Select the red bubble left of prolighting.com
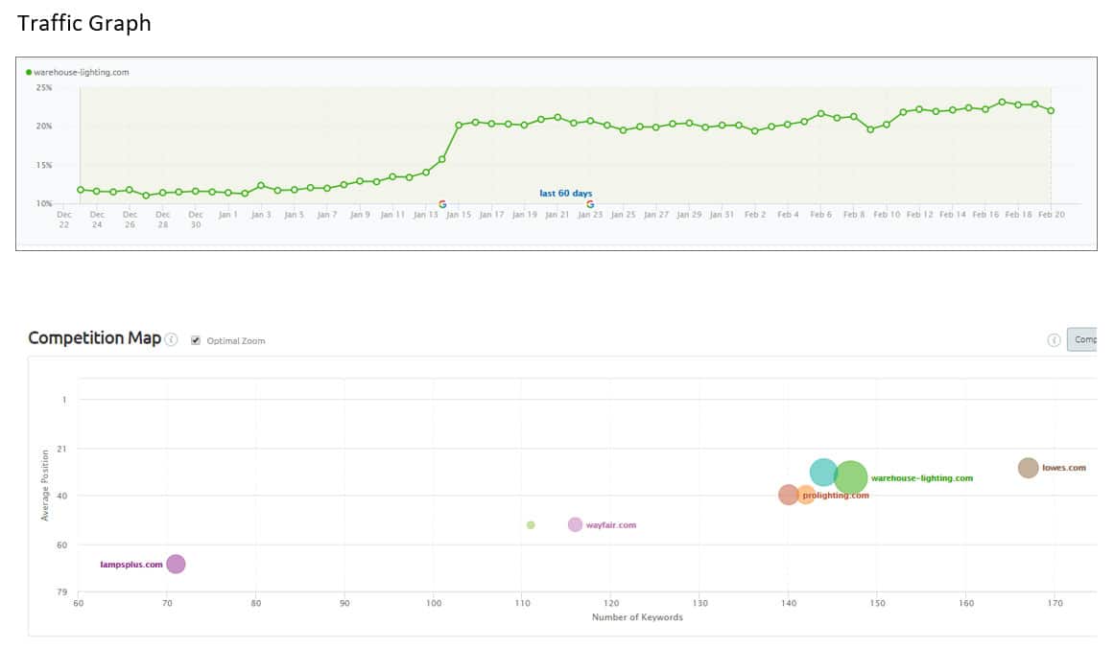1114x648 pixels. point(788,495)
